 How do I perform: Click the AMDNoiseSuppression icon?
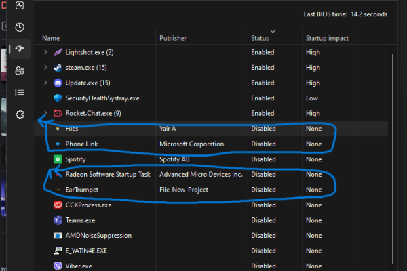click(58, 236)
